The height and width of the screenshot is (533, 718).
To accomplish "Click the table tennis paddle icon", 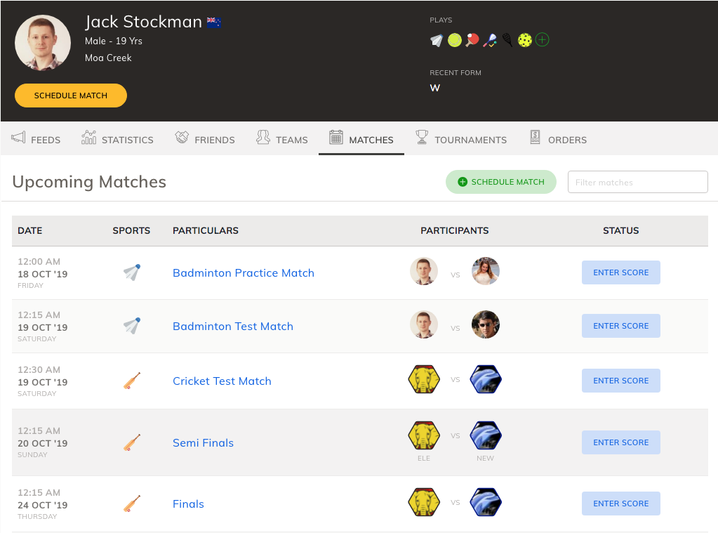I will (x=472, y=40).
